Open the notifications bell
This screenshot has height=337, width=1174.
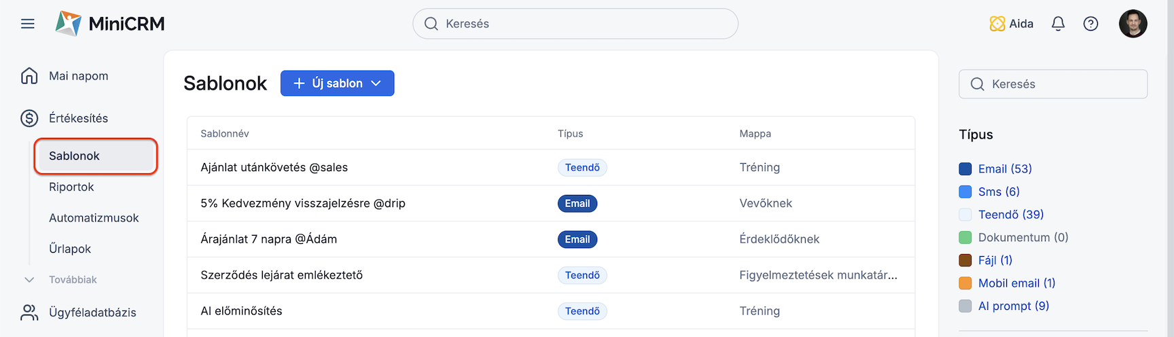(x=1058, y=24)
